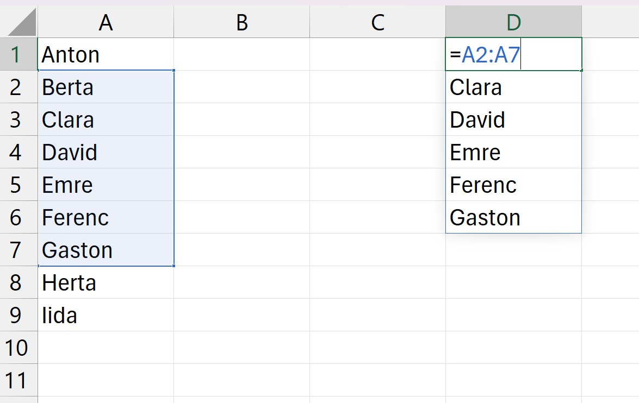Select column B header
Screen dimensions: 639x403
pyautogui.click(x=241, y=22)
